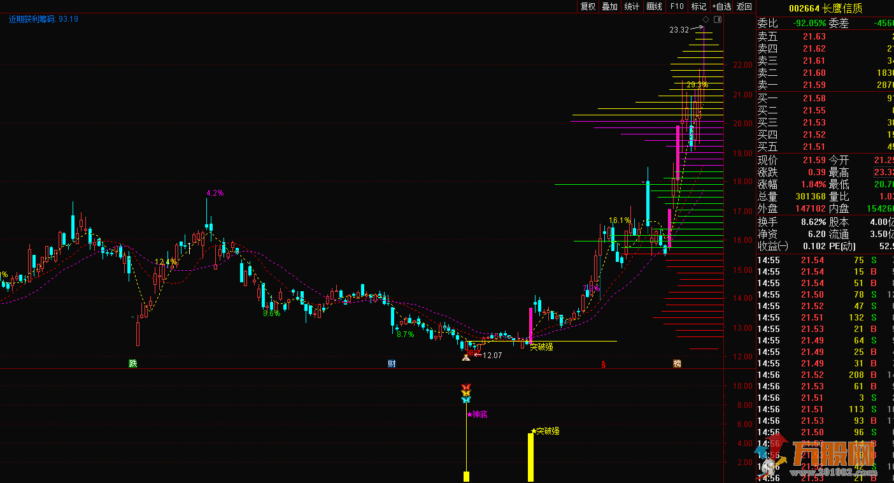894x483 pixels.
Task: Click the 买三 price 21.53
Action: point(814,122)
